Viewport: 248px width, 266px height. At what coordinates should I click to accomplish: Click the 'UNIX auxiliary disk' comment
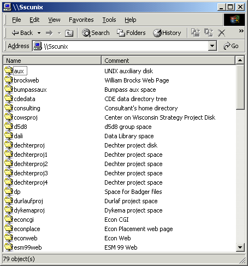pos(128,71)
